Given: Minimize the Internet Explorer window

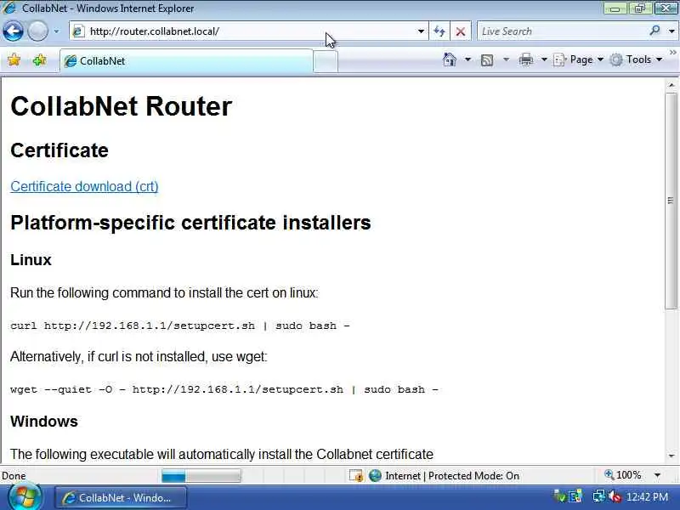Looking at the screenshot, I should click(x=615, y=8).
